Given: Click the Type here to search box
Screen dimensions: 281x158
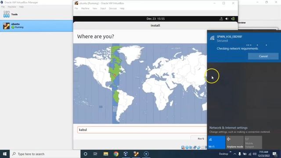Looking at the screenshot, I should (45, 154).
